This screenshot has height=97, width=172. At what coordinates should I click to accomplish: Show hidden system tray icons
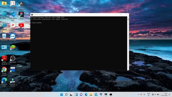[138, 95]
